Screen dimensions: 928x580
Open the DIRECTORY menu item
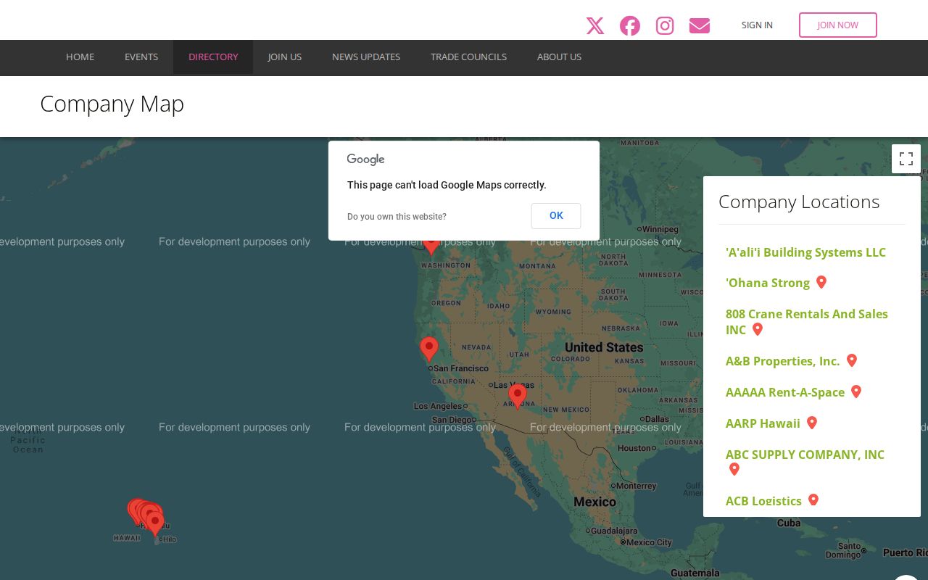pyautogui.click(x=213, y=57)
